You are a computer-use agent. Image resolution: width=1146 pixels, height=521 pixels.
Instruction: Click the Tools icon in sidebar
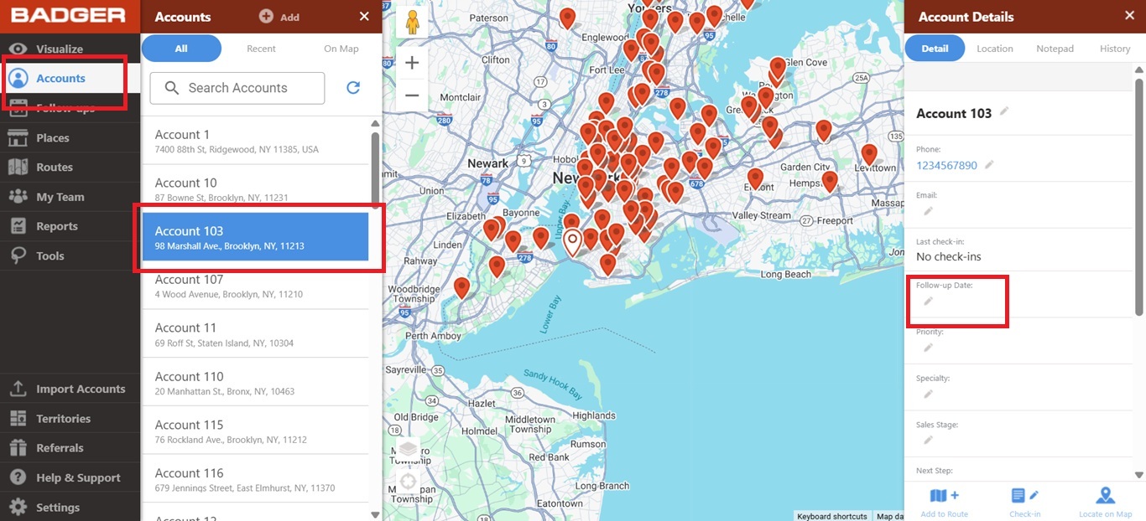(x=18, y=256)
